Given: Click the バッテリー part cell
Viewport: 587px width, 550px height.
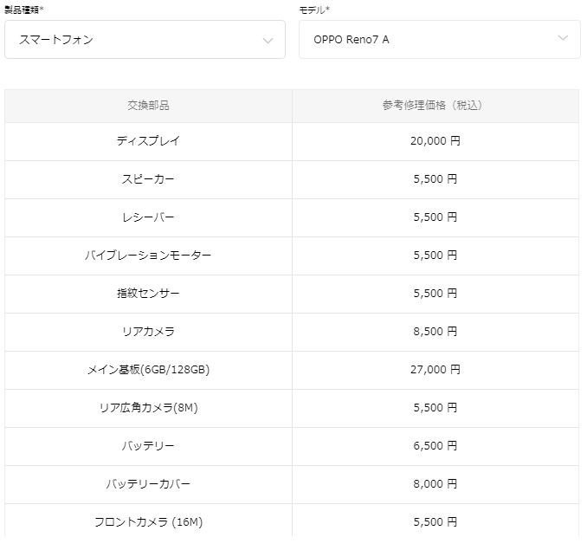Looking at the screenshot, I should [x=148, y=446].
